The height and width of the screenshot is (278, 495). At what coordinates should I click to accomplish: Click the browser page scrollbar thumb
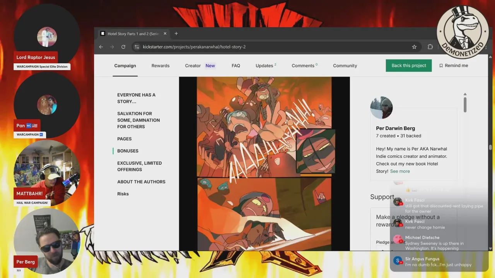490,147
